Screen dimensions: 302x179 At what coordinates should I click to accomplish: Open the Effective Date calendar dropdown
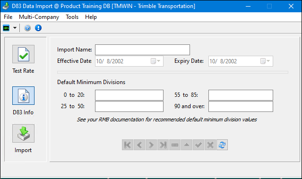click(155, 61)
